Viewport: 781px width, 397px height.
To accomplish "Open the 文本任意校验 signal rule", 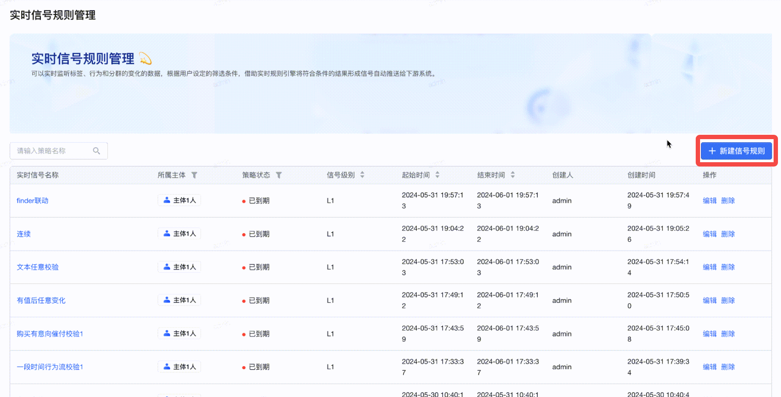I will click(x=37, y=267).
